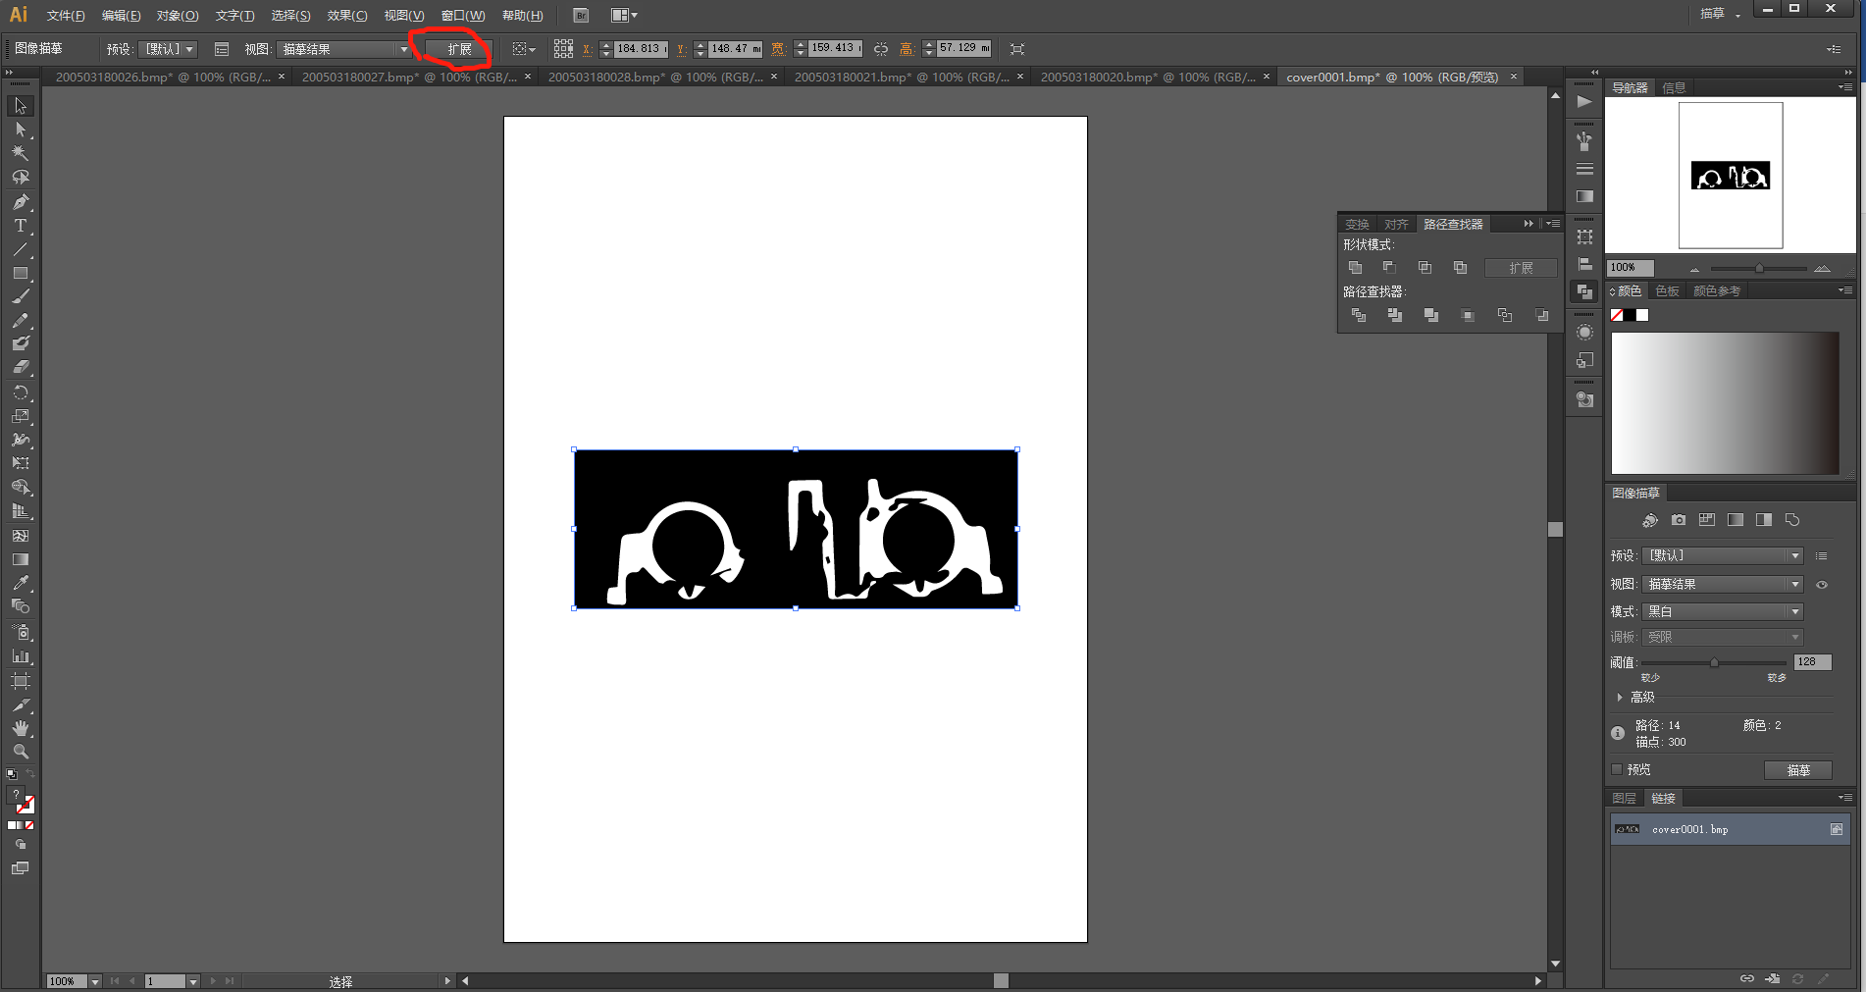Select the cover0001.bmp row in the Links panel

tap(1730, 829)
